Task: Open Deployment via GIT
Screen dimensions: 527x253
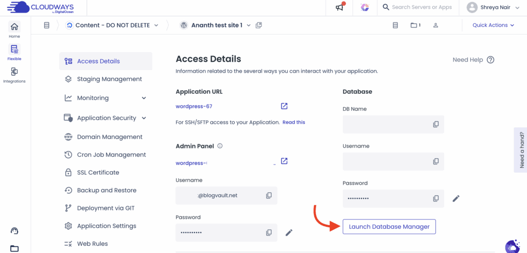Action: coord(106,208)
